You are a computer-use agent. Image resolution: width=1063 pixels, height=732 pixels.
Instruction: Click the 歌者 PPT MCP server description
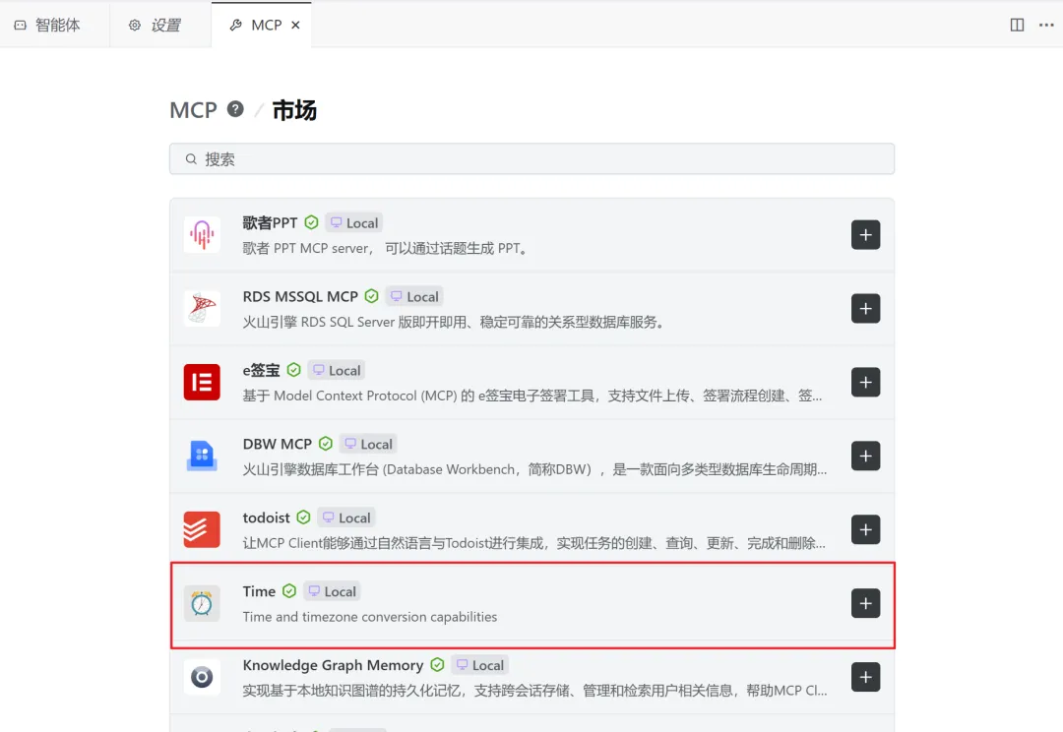(x=385, y=248)
